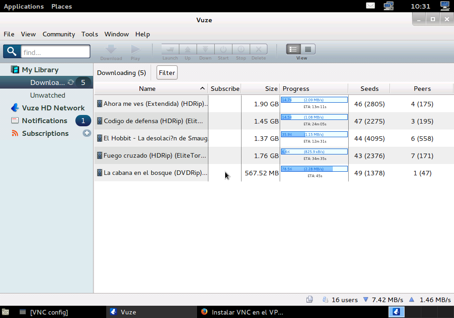454x318 pixels.
Task: Move torrent Up with toolbar icon
Action: pyautogui.click(x=188, y=49)
